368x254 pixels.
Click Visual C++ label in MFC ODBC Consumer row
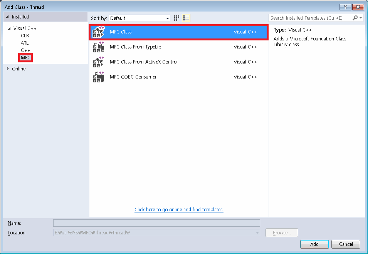tap(245, 77)
